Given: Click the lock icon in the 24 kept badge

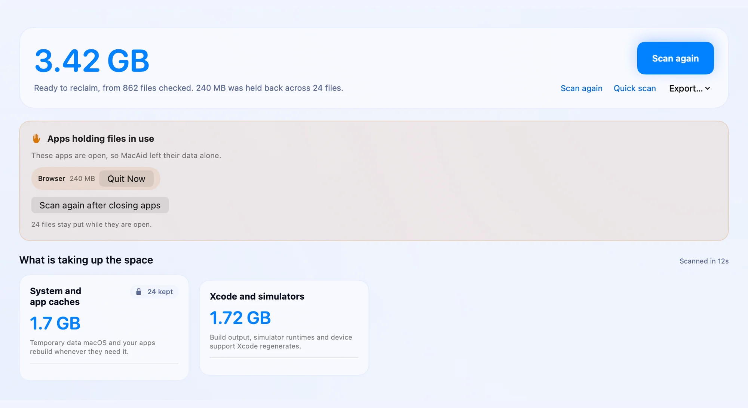Looking at the screenshot, I should tap(139, 292).
